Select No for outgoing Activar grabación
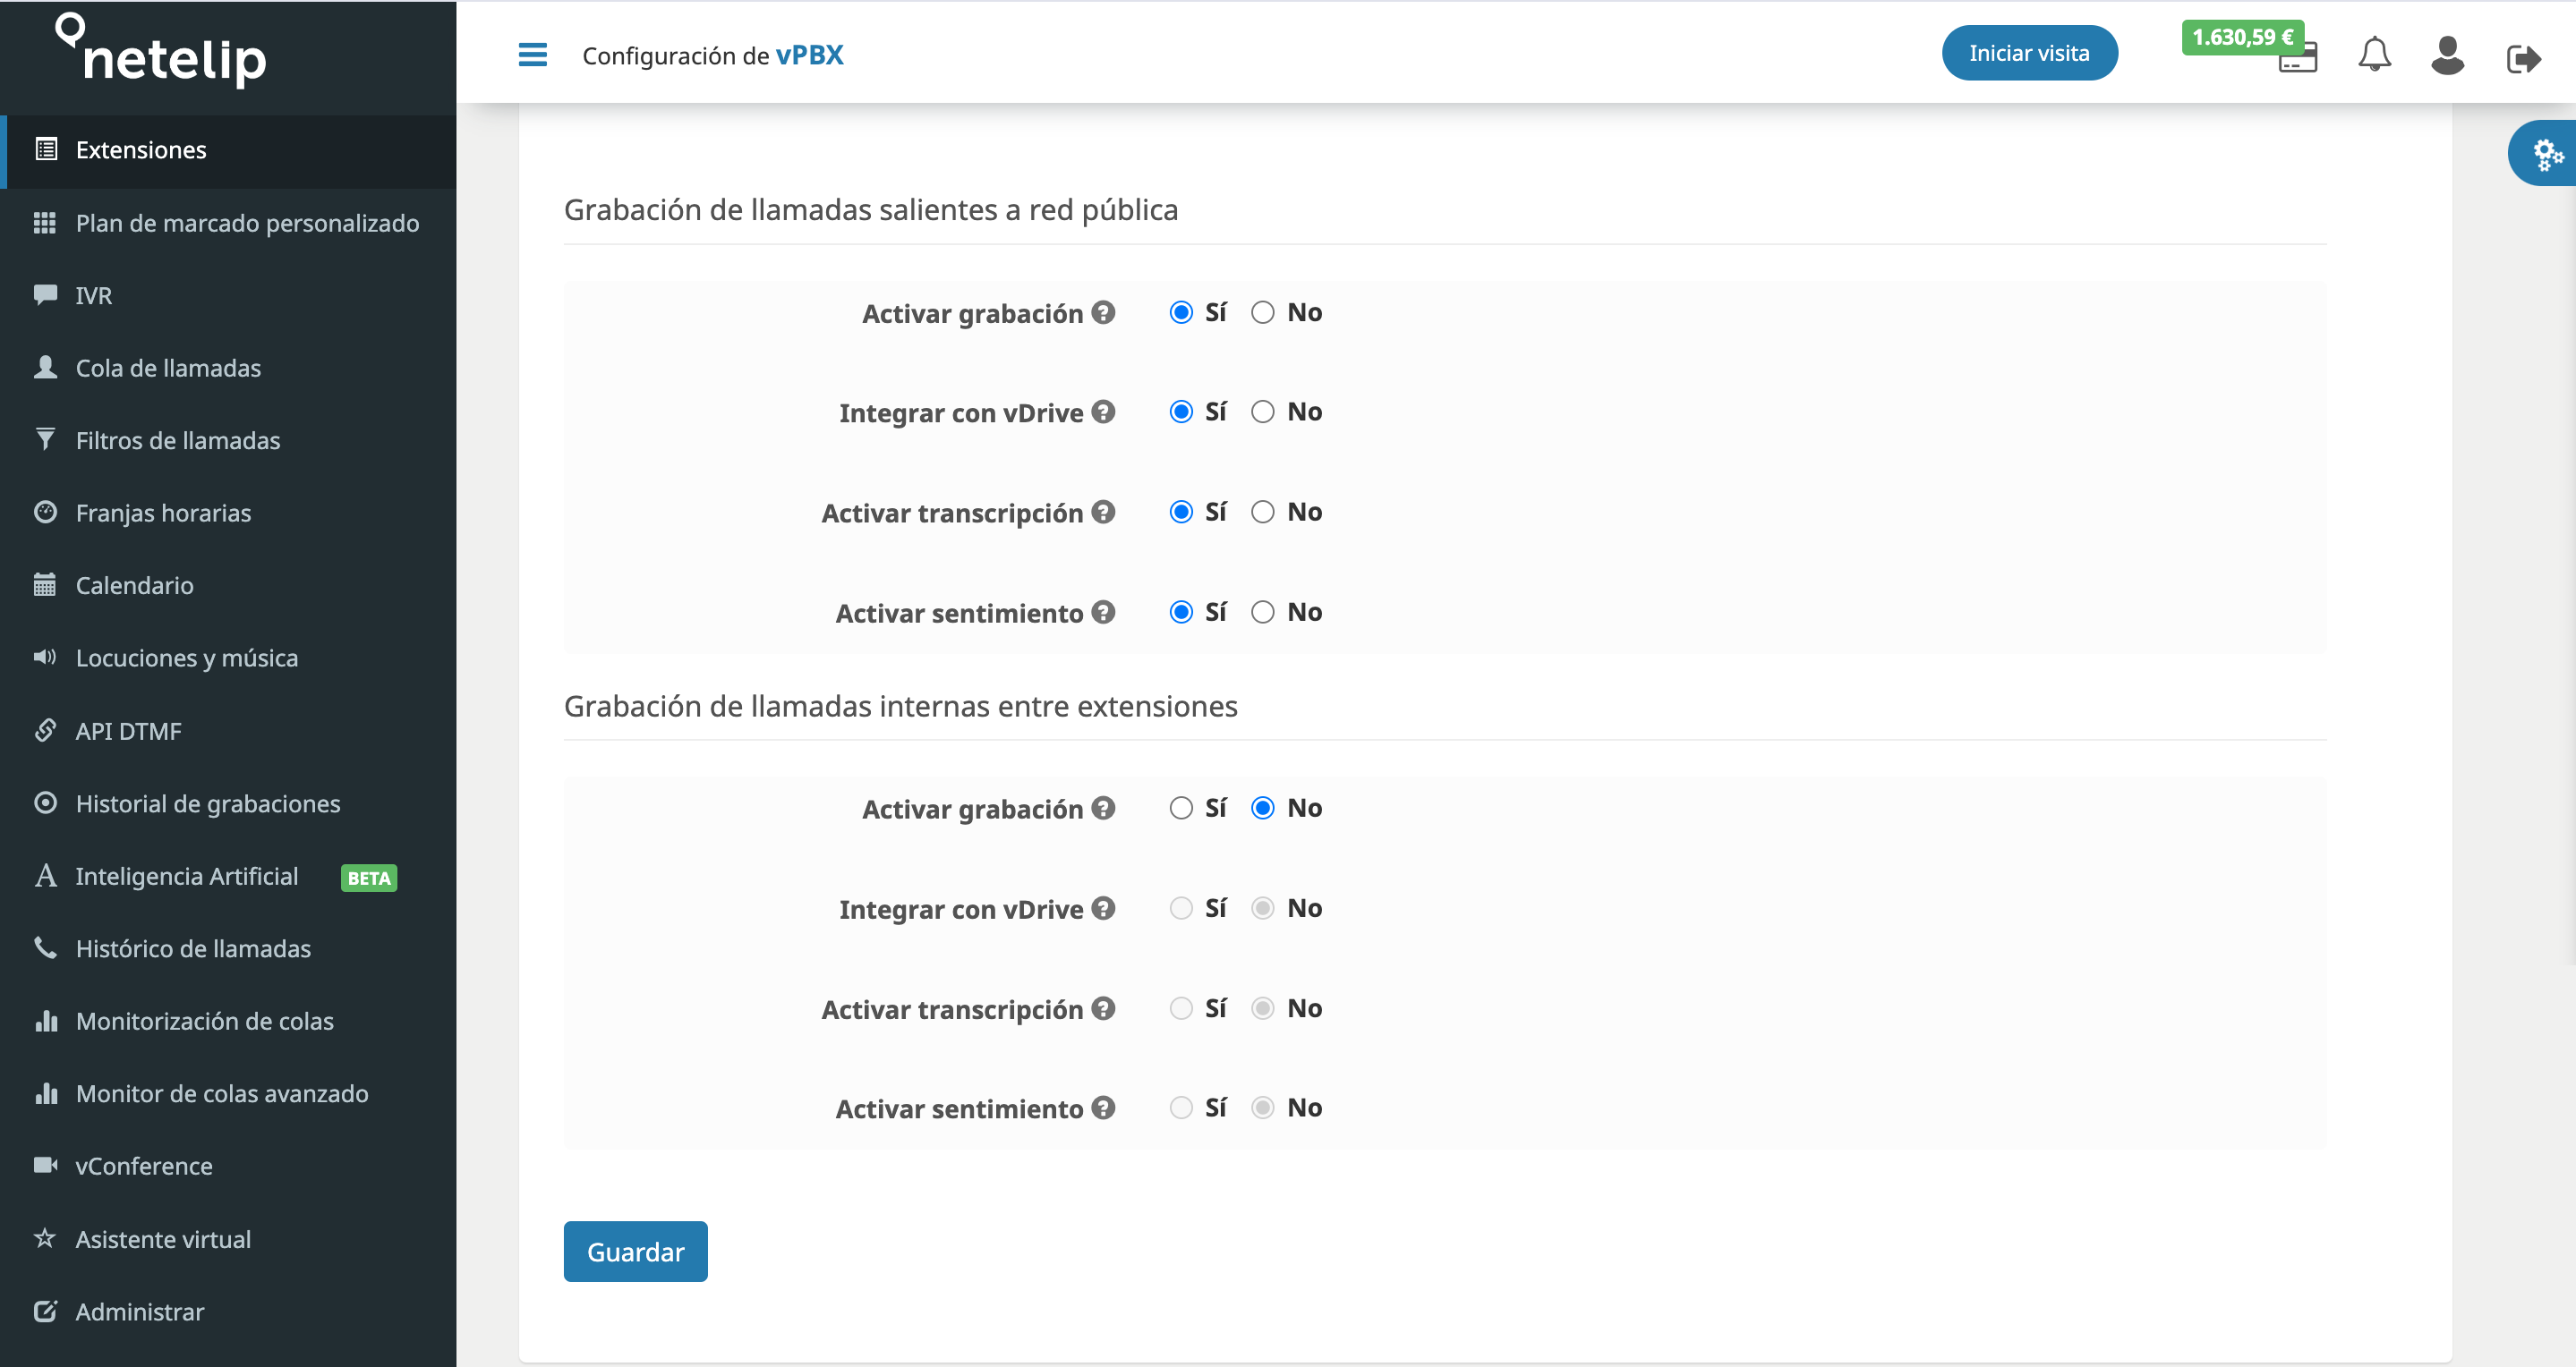 pyautogui.click(x=1263, y=311)
